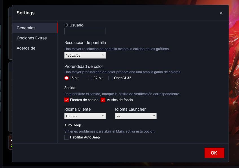Open the Opciones Extras section
The height and width of the screenshot is (168, 239).
click(32, 38)
